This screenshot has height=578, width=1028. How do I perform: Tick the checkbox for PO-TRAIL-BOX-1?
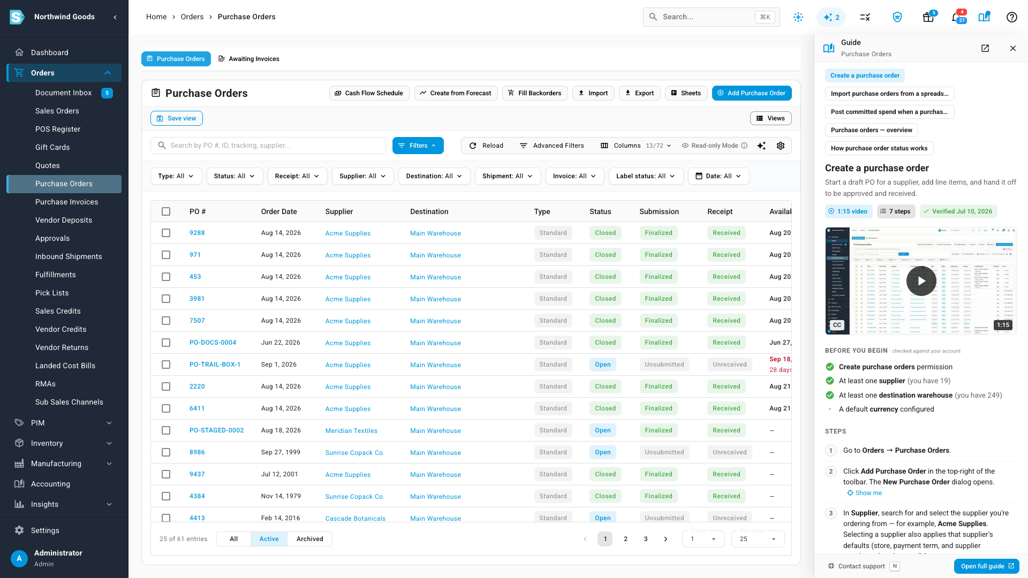[x=166, y=364]
